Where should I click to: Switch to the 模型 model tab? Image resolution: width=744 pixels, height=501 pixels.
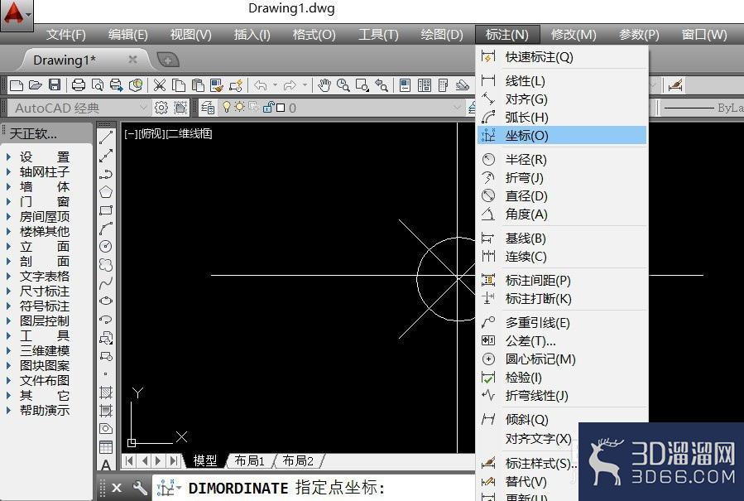tap(205, 460)
